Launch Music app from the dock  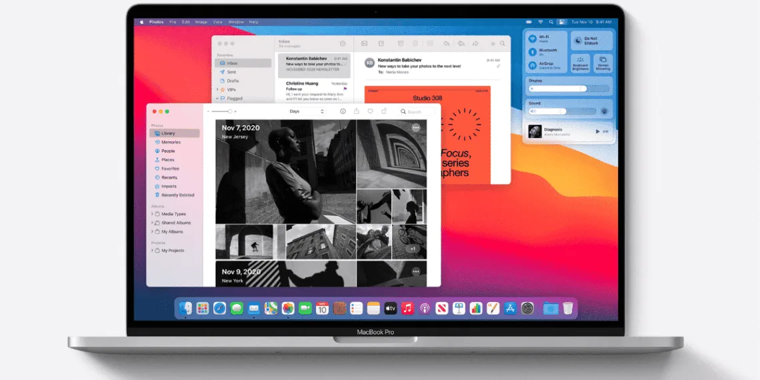pos(407,308)
